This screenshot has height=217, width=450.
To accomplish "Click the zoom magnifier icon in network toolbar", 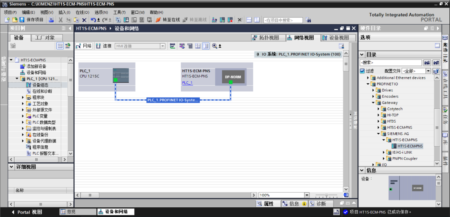I will pos(215,46).
